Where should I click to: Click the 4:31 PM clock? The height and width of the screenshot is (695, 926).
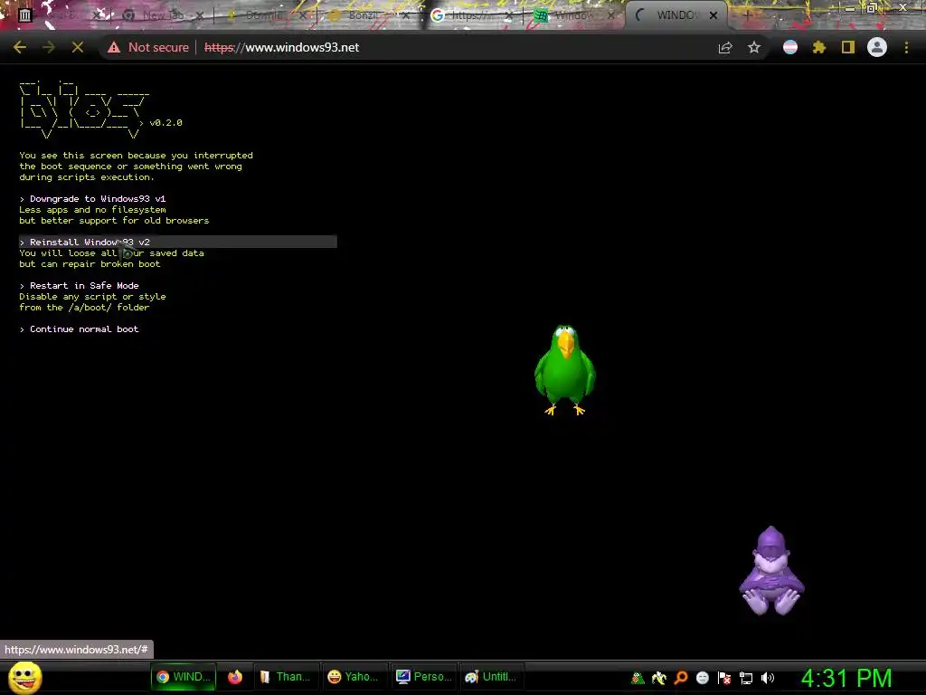pos(846,678)
